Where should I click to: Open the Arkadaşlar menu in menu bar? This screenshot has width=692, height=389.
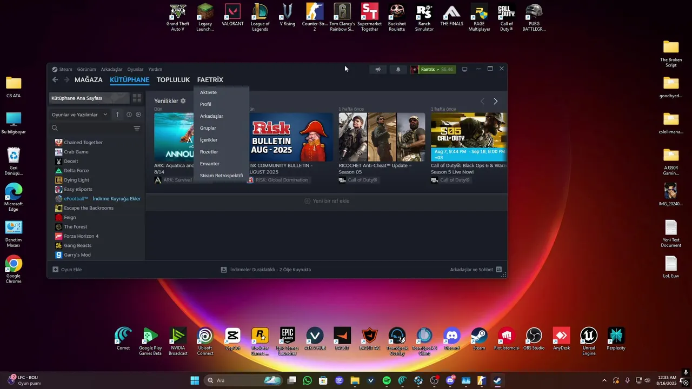point(111,69)
